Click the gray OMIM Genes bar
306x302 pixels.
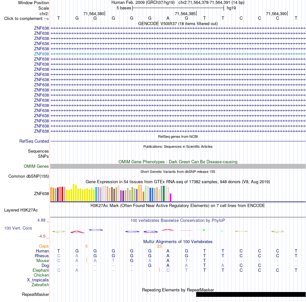(x=178, y=166)
